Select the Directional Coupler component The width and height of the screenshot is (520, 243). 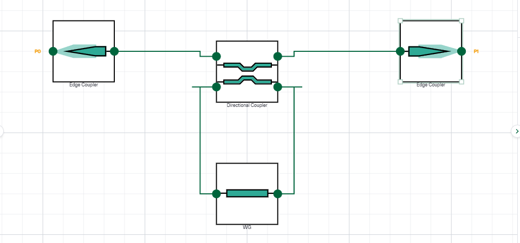point(247,72)
